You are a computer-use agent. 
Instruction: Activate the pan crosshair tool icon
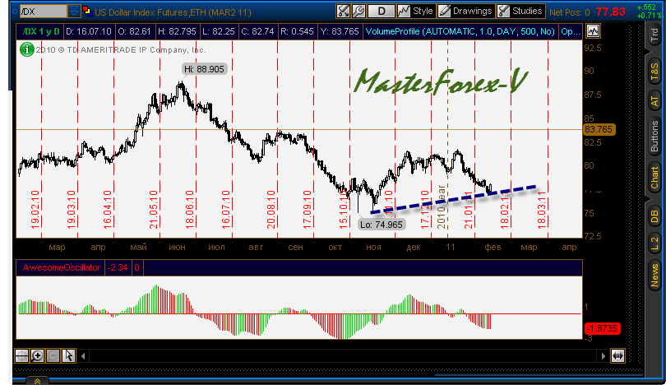click(21, 355)
